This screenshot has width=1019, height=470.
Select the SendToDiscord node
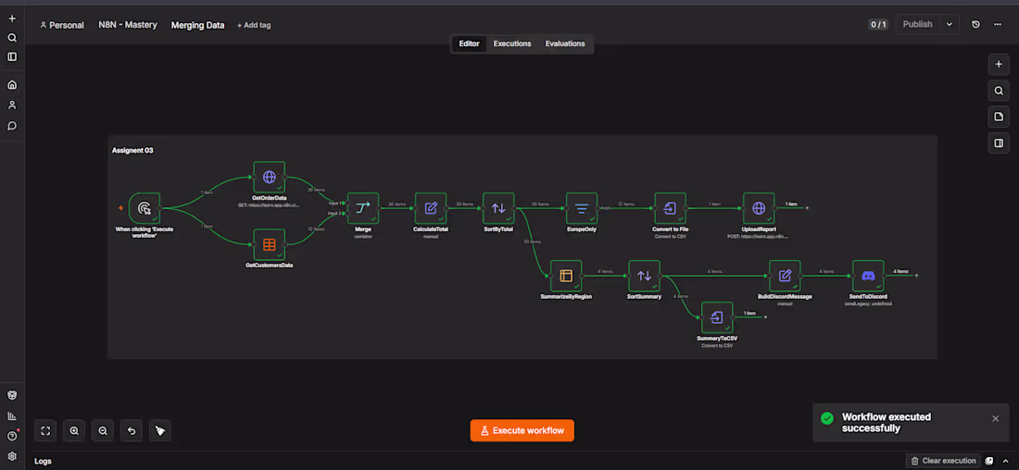tap(868, 276)
